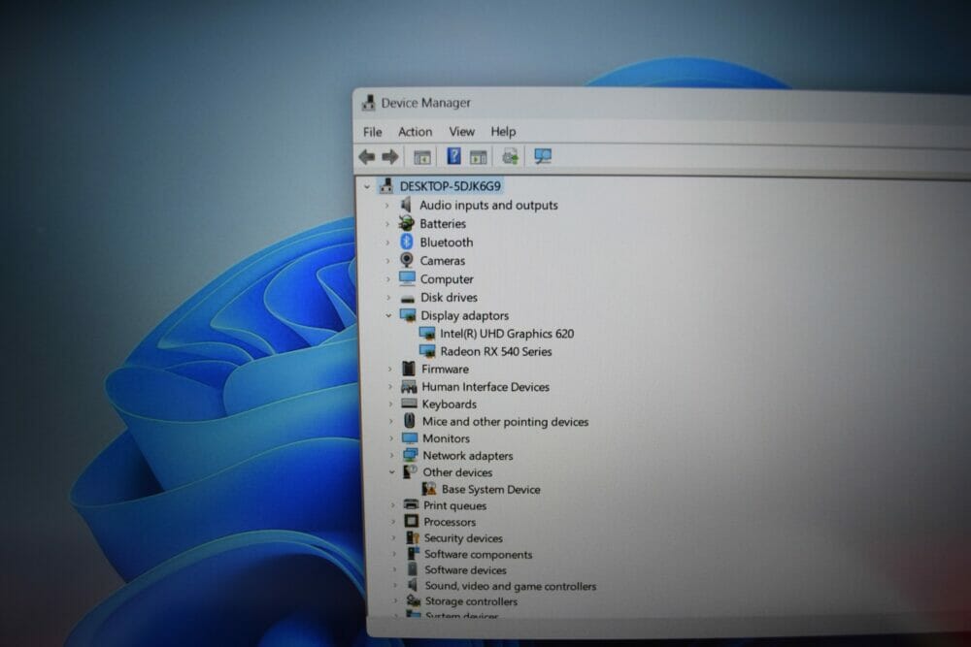This screenshot has height=647, width=971.
Task: Click Show/Hide Console Tree toolbar icon
Action: 422,157
